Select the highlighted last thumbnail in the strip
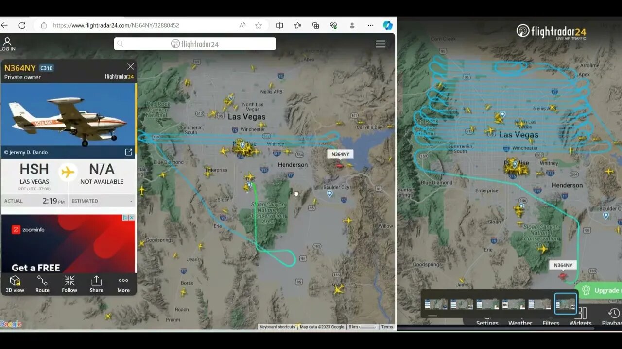This screenshot has width=622, height=349. coord(566,304)
